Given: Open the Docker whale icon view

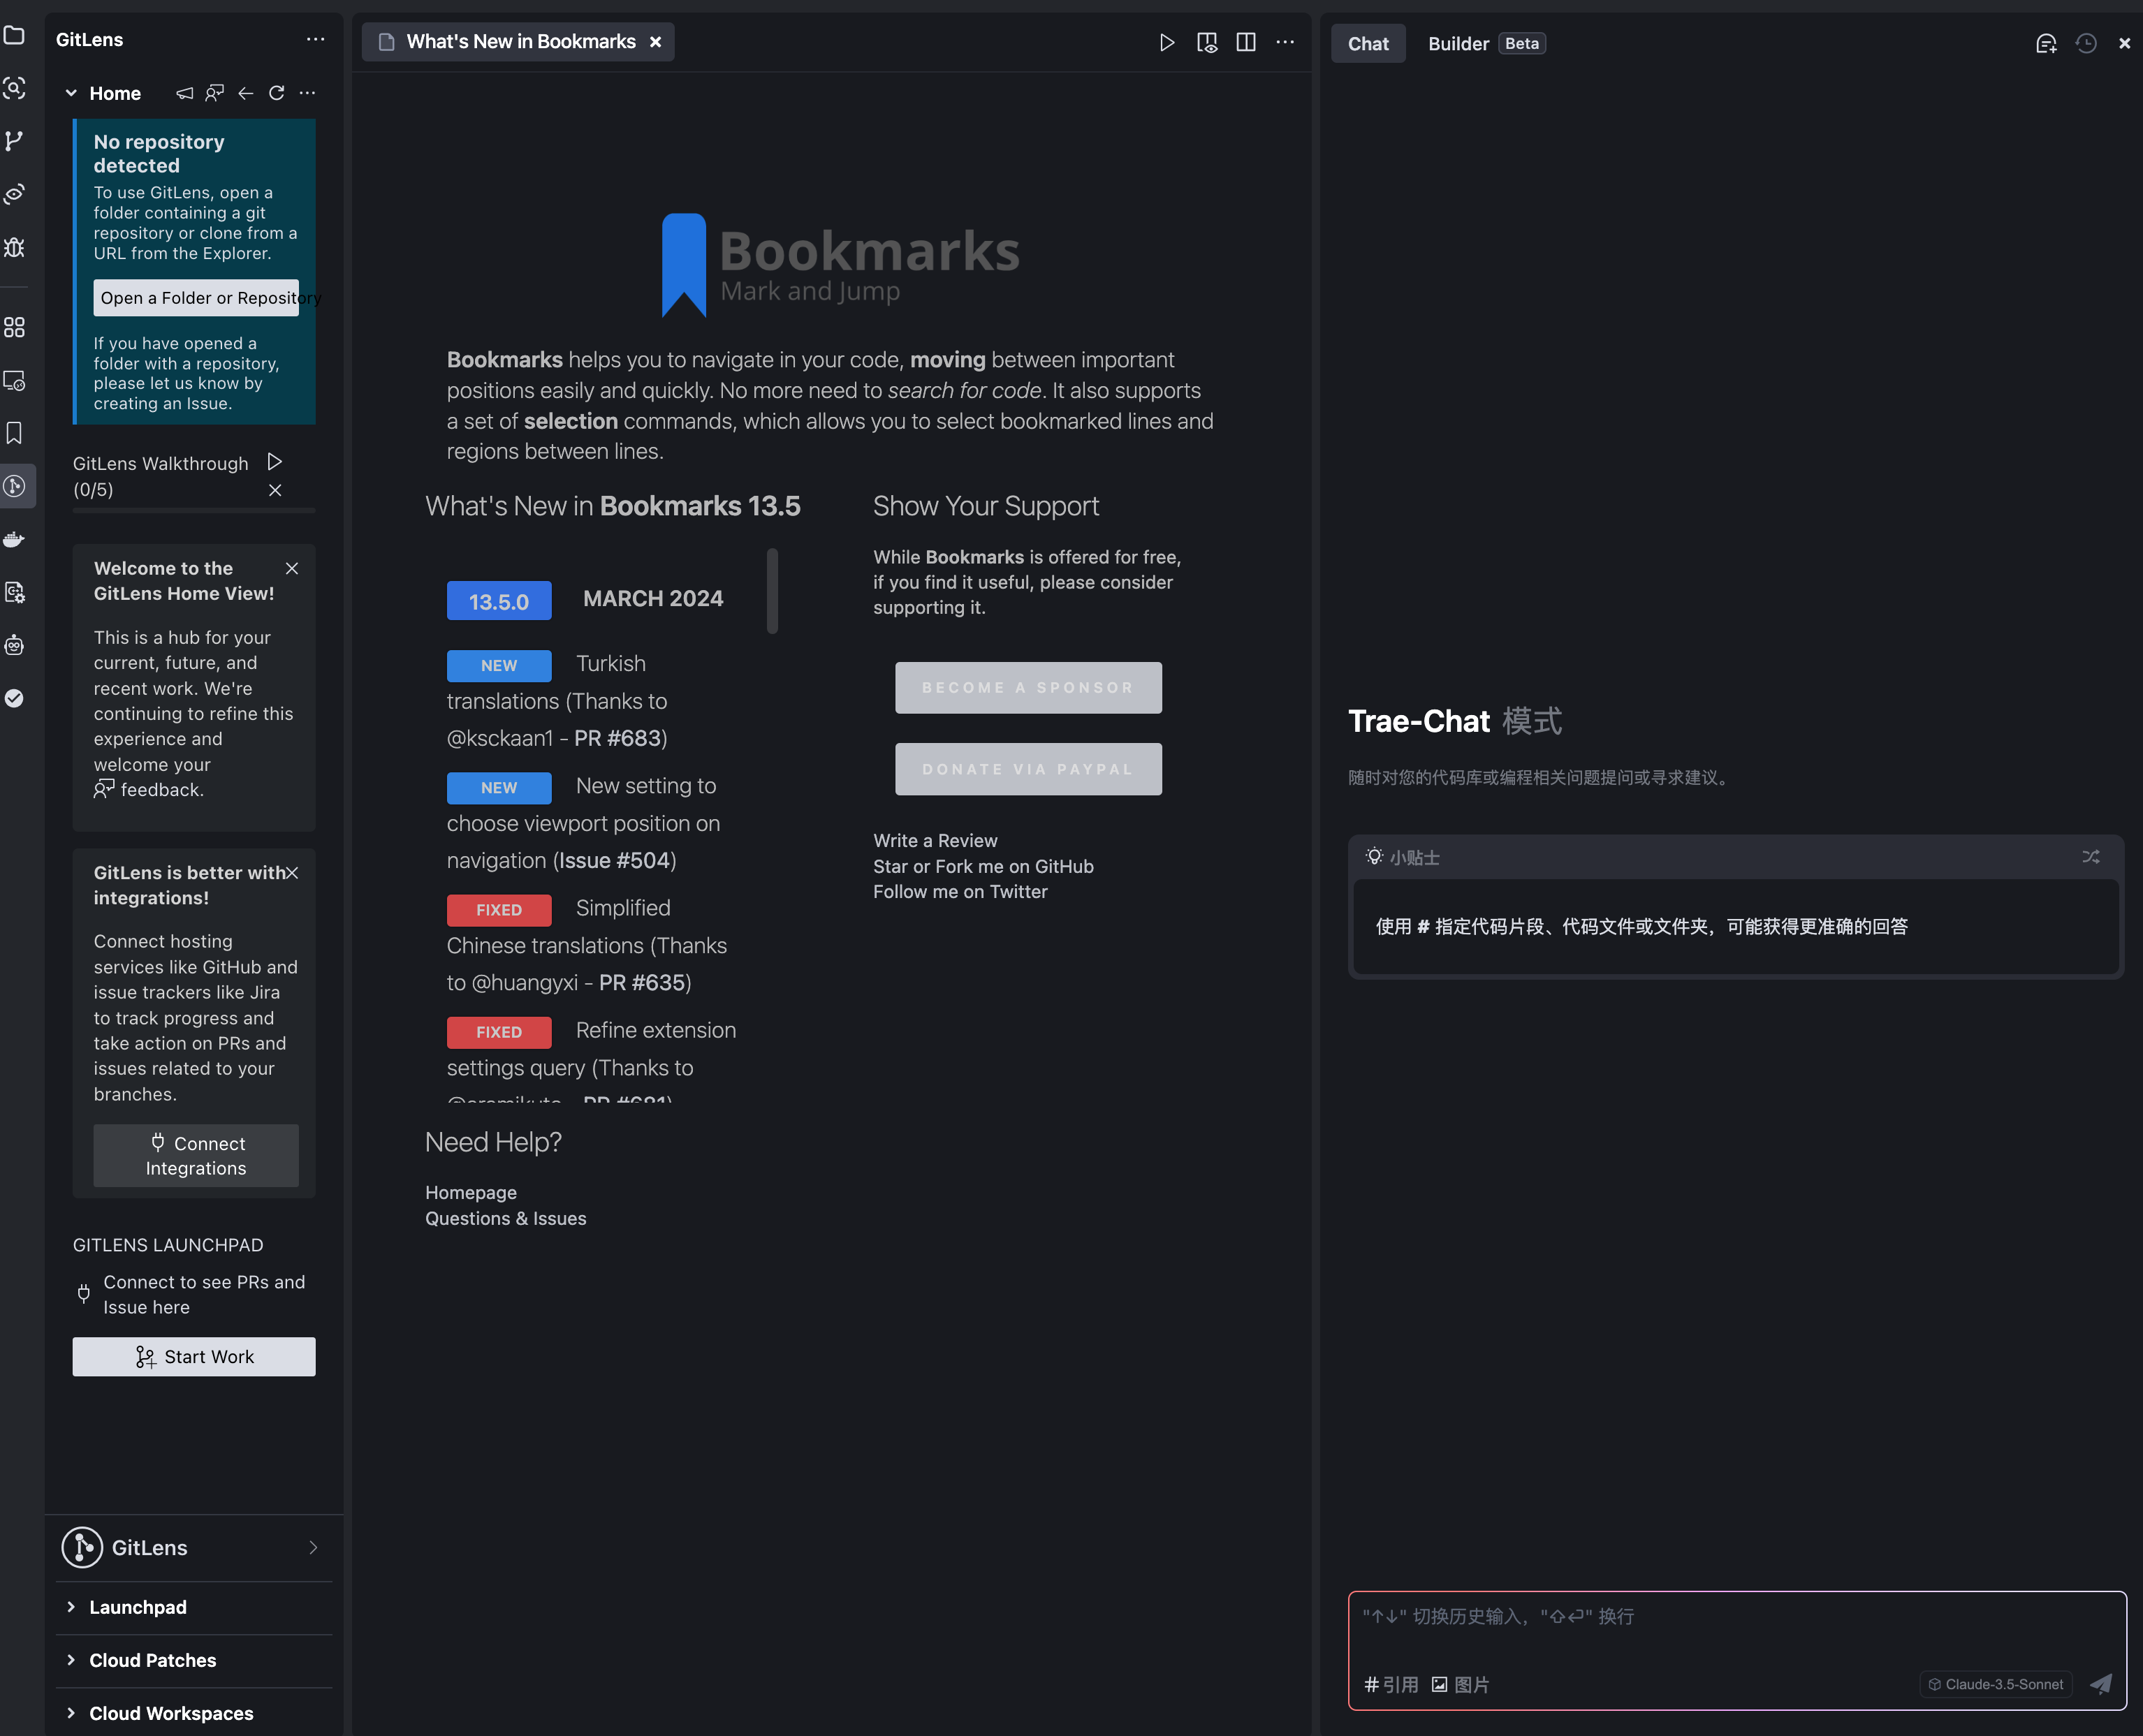Looking at the screenshot, I should tap(14, 539).
